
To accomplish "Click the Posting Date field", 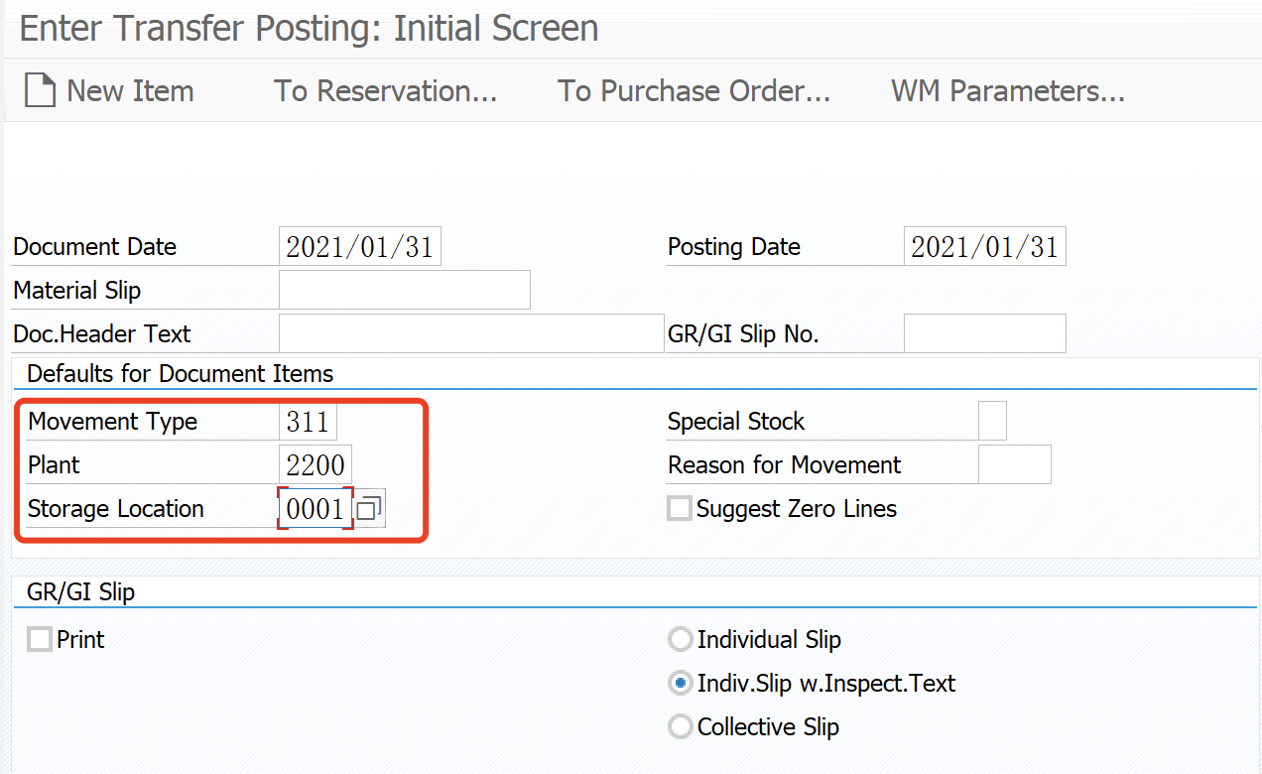I will 984,246.
